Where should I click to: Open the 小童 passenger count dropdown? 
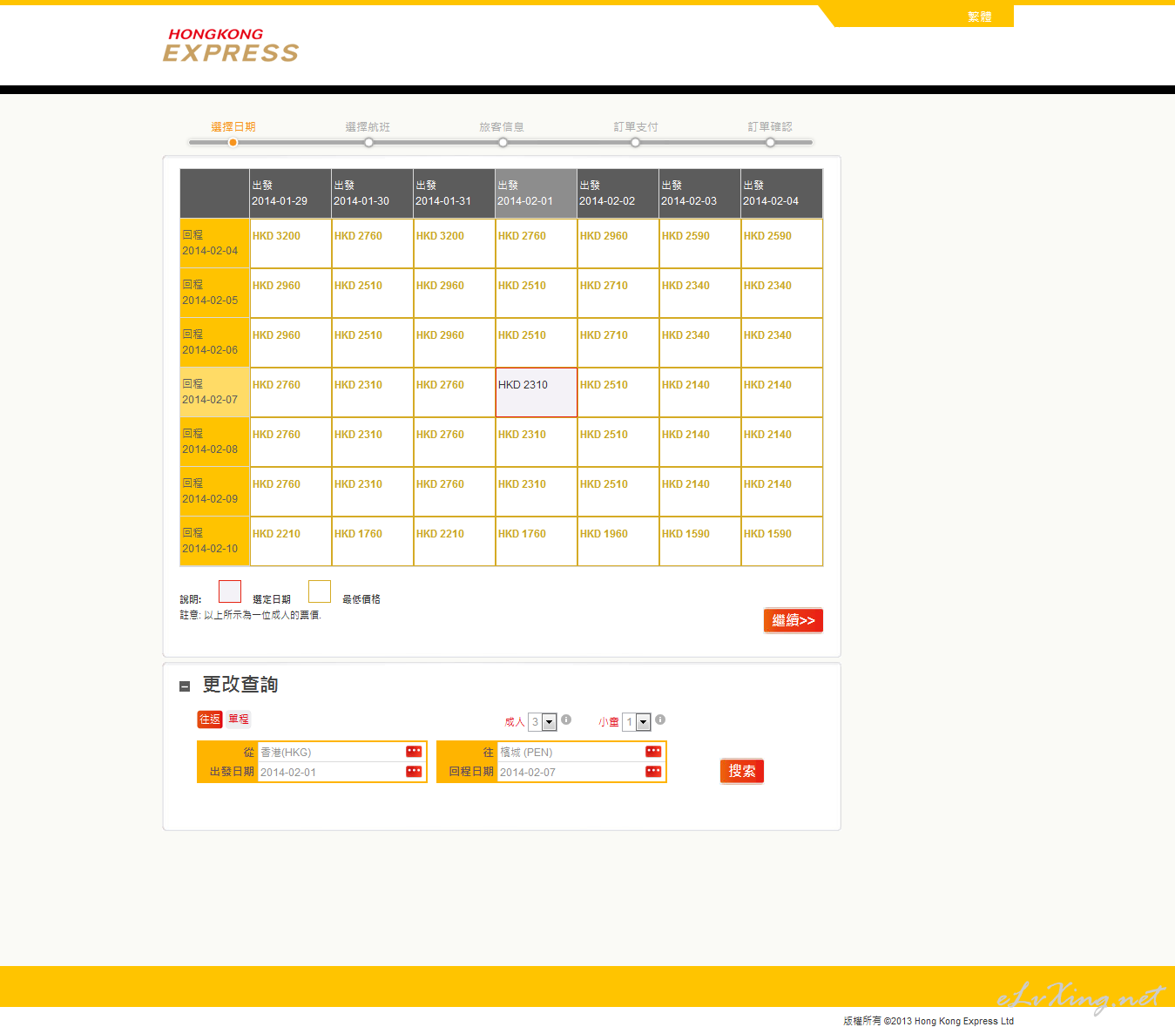637,722
